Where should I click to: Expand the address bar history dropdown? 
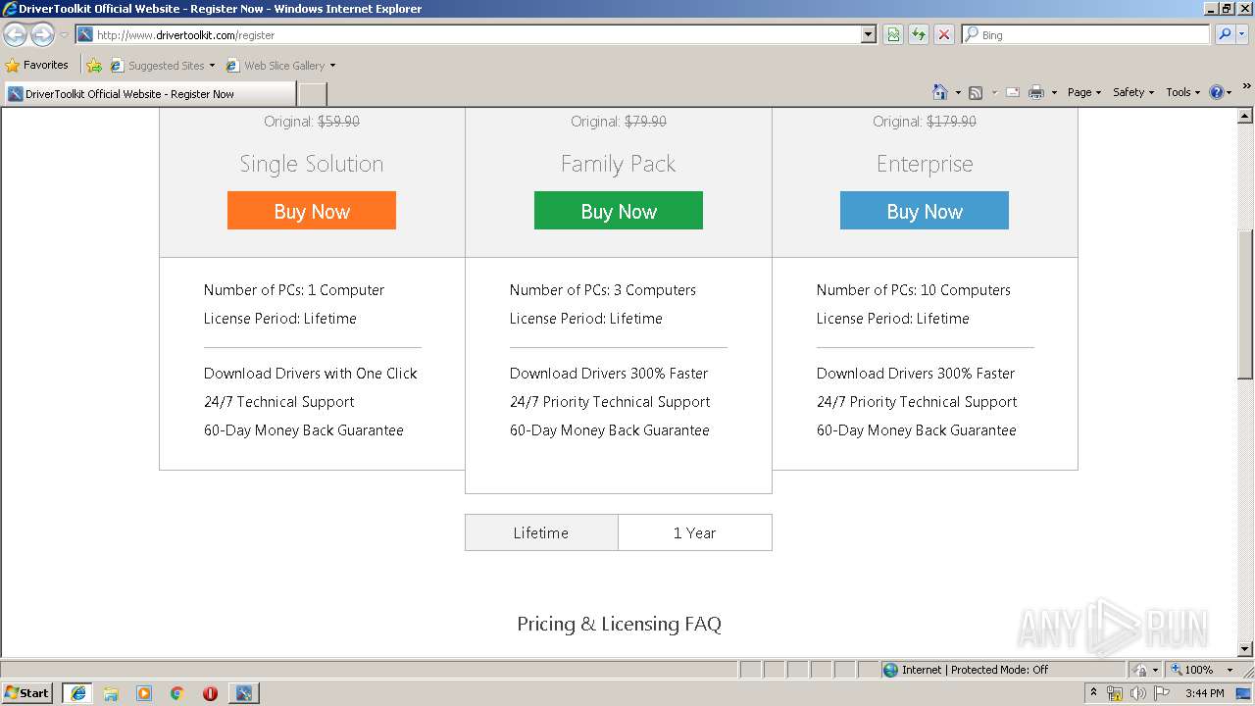coord(868,34)
